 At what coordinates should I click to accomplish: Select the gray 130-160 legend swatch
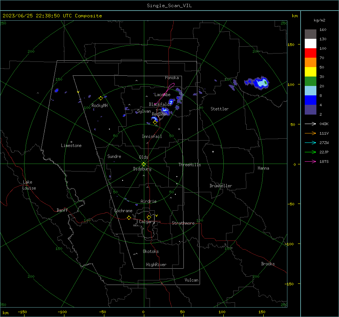click(x=310, y=34)
